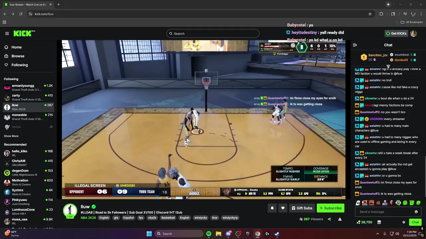
Task: Click the live stream video player
Action: click(x=204, y=119)
